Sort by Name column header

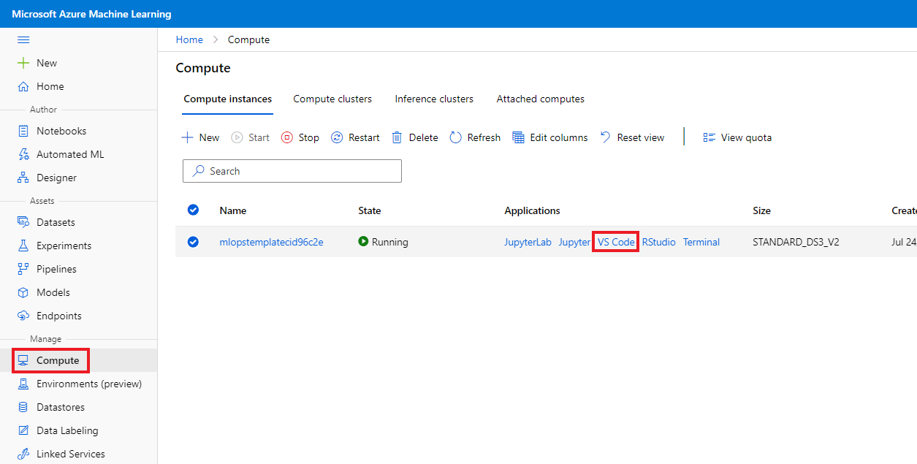click(x=233, y=210)
